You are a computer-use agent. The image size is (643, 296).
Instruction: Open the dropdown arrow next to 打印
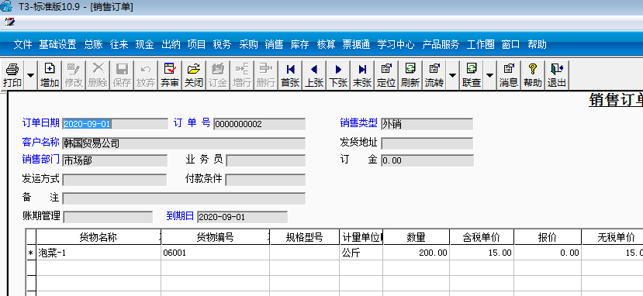coord(30,75)
